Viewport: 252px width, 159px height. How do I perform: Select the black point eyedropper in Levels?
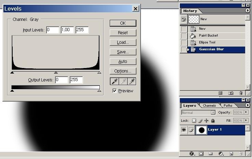[115, 81]
